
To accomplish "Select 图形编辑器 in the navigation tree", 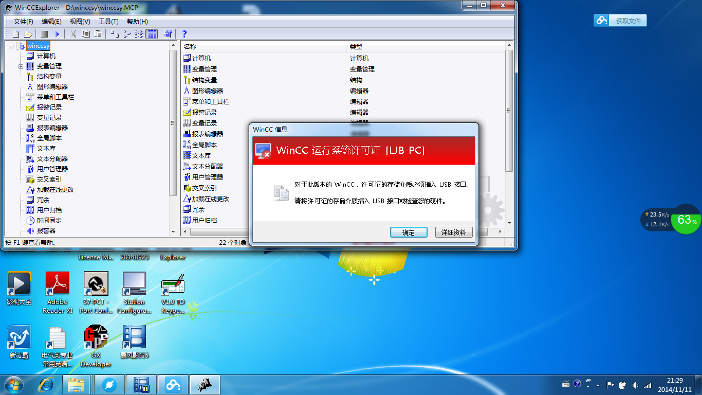I will click(52, 87).
